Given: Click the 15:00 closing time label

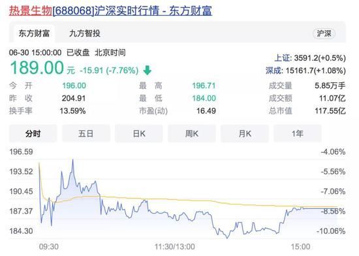Looking at the screenshot, I should pos(301,247).
